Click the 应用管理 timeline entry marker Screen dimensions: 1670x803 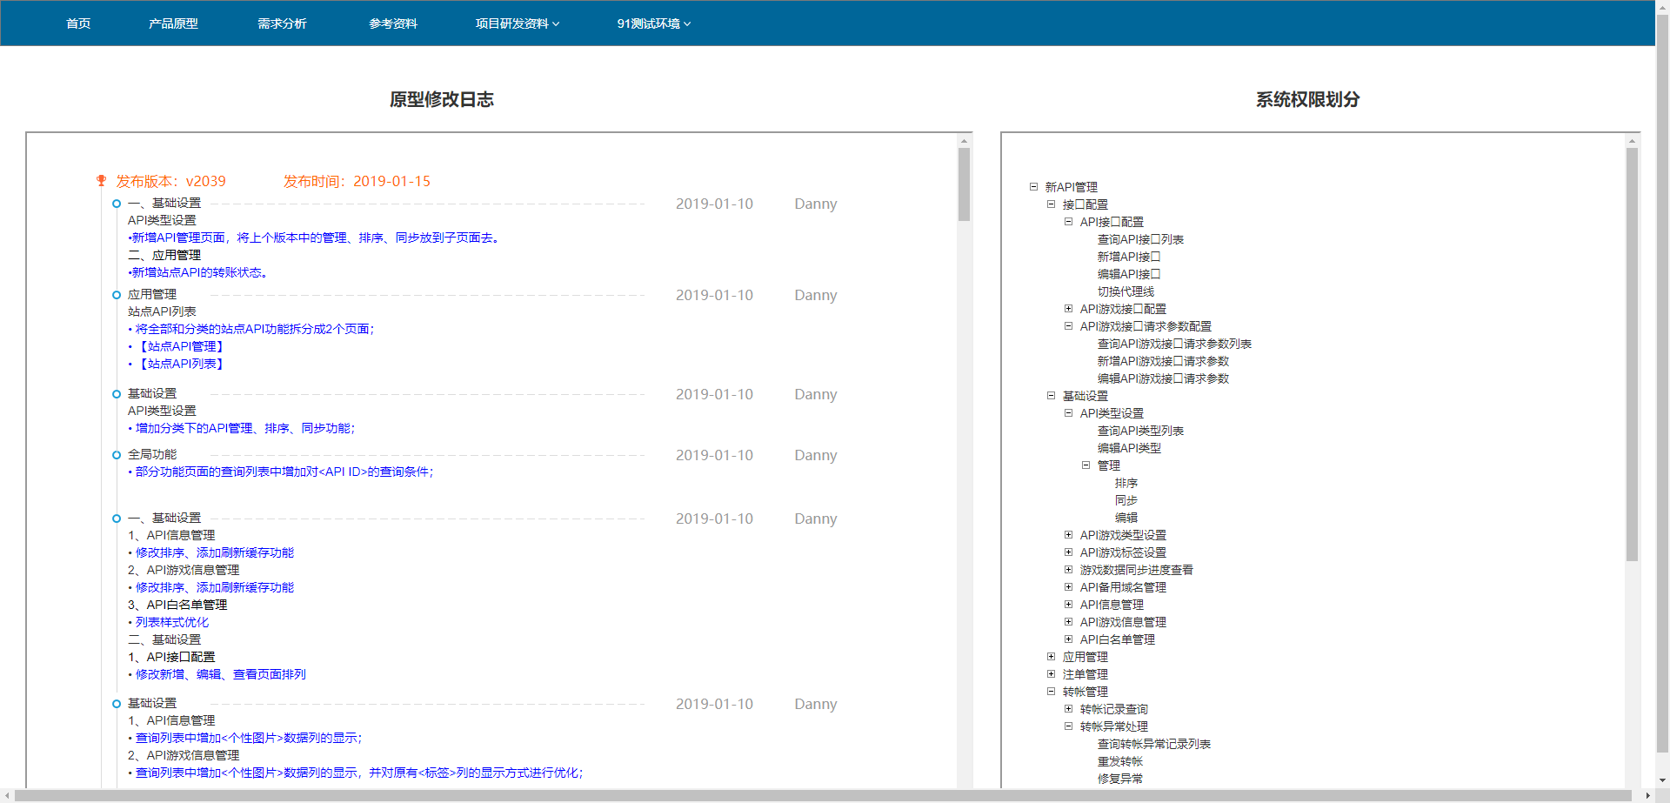117,295
